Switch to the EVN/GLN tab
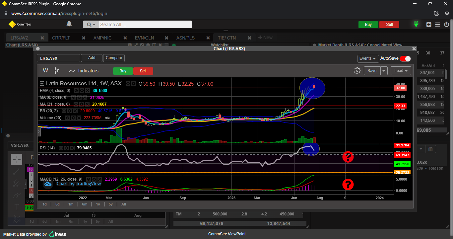453x239 pixels. pos(144,38)
